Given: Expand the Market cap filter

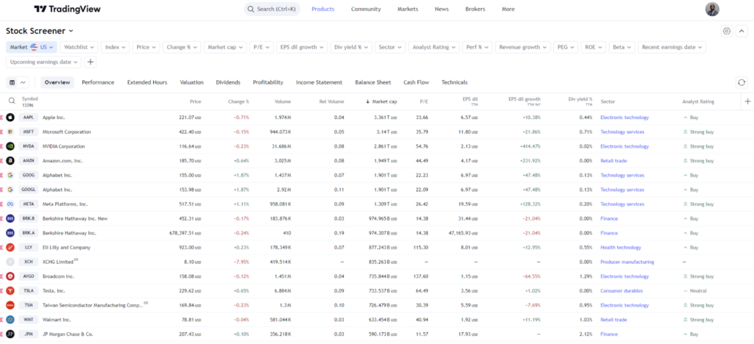Looking at the screenshot, I should pyautogui.click(x=225, y=47).
